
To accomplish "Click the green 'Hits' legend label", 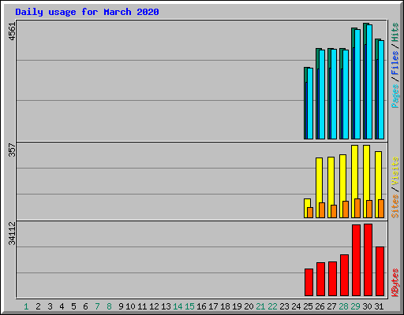I will (395, 32).
